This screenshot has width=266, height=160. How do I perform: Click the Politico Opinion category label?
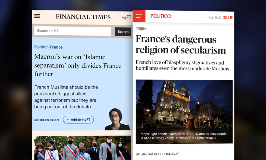[x=141, y=29]
